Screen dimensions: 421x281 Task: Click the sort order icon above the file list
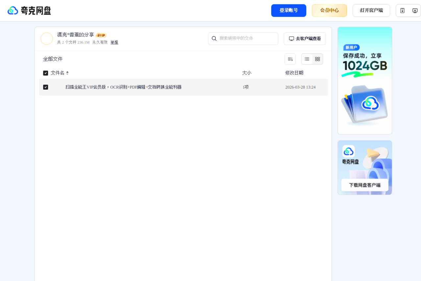pos(290,59)
